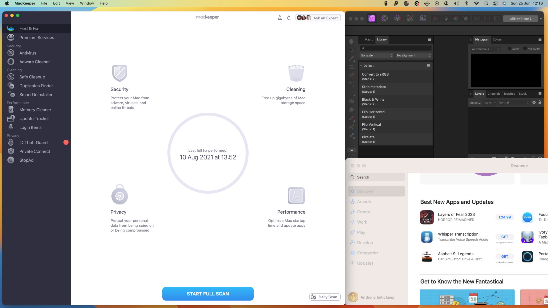Select the Crop tool in Affinity

coord(351,67)
